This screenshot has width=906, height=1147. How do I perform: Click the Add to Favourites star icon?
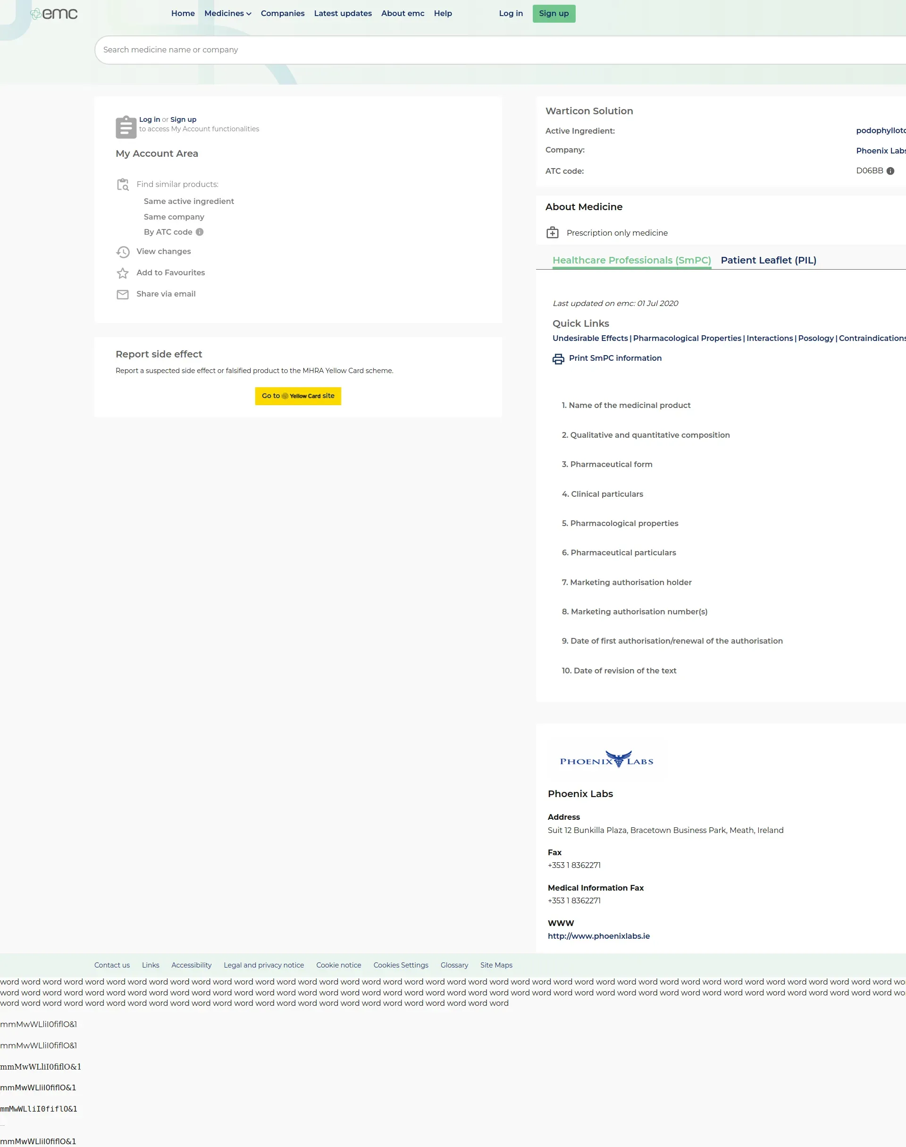pos(123,273)
